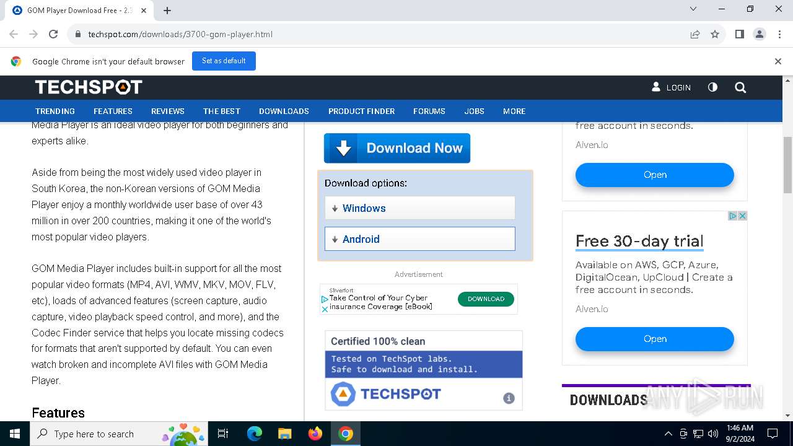Open File Explorer from taskbar
This screenshot has height=446, width=793.
[x=284, y=434]
